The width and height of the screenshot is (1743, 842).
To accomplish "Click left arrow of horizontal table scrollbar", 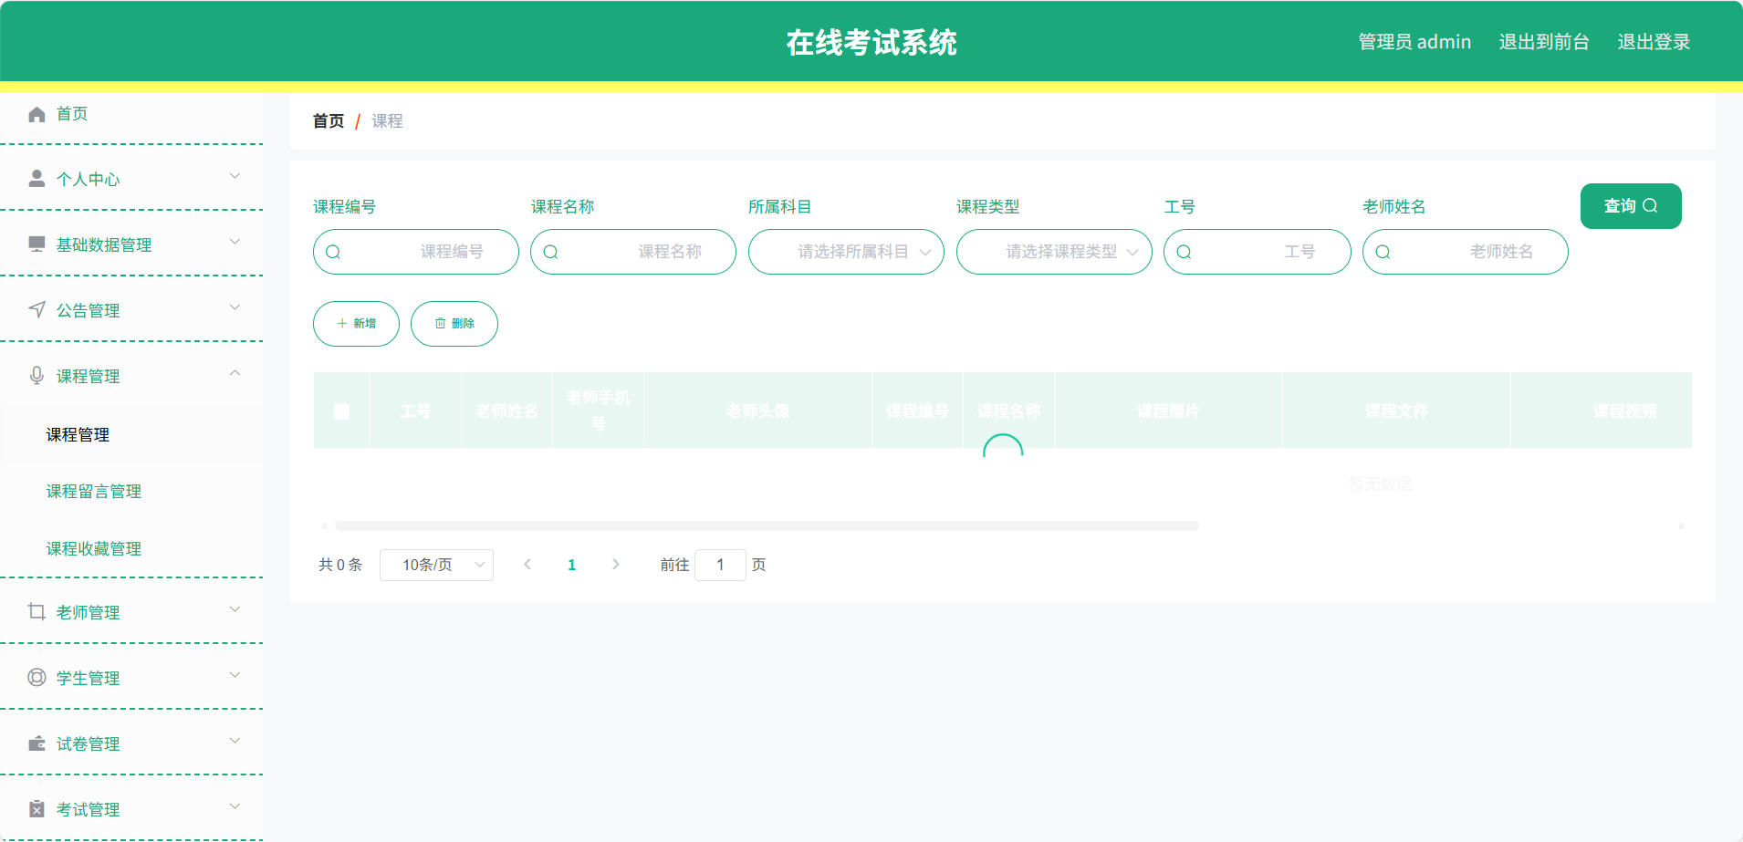I will coord(324,526).
